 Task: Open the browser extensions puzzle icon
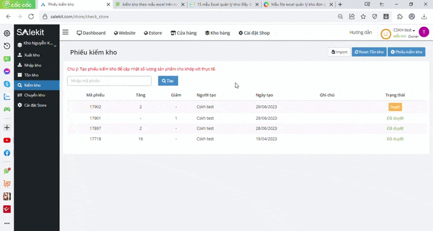tap(400, 16)
